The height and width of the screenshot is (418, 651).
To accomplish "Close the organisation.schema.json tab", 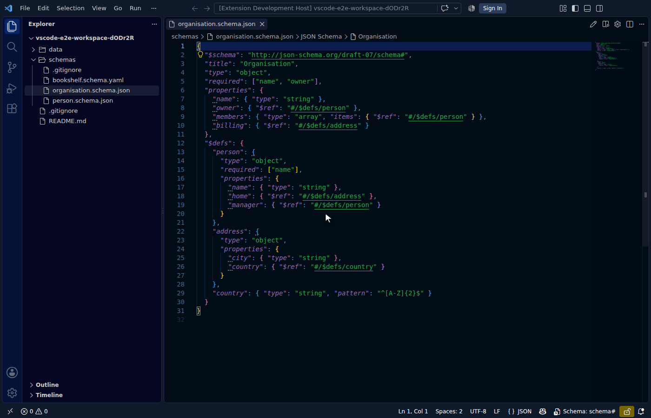I will click(x=262, y=24).
